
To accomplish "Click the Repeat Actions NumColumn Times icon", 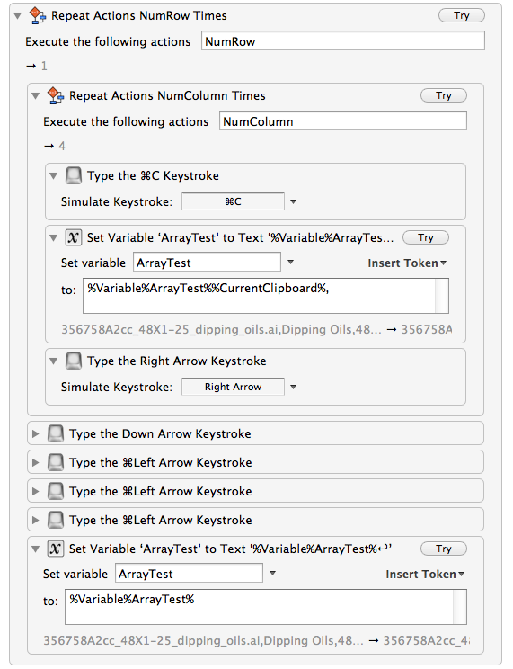I will tap(56, 95).
